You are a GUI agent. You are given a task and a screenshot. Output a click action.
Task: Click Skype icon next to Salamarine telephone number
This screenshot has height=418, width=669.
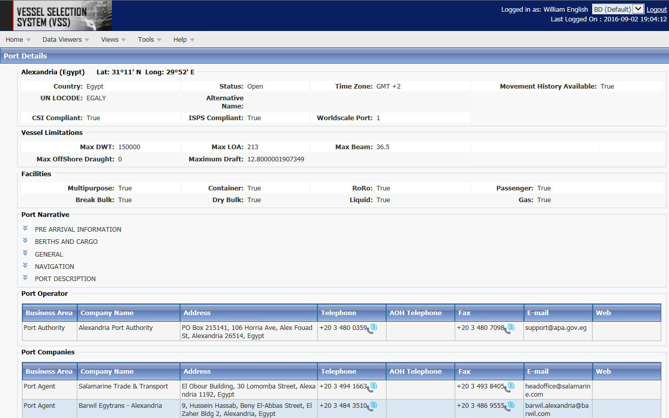372,387
